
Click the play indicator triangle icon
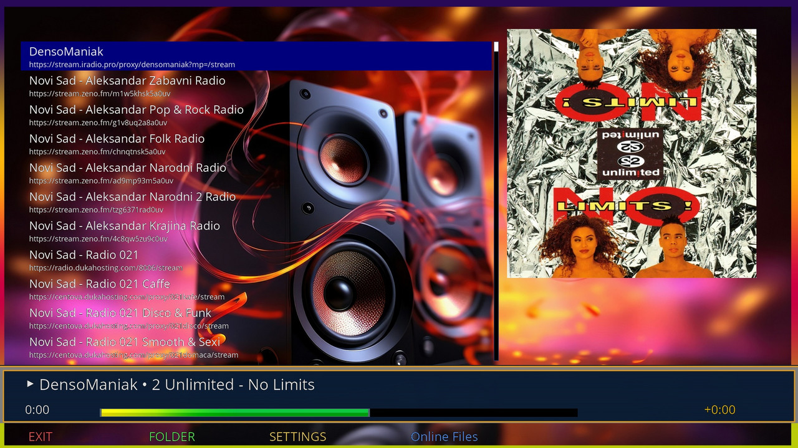coord(30,384)
